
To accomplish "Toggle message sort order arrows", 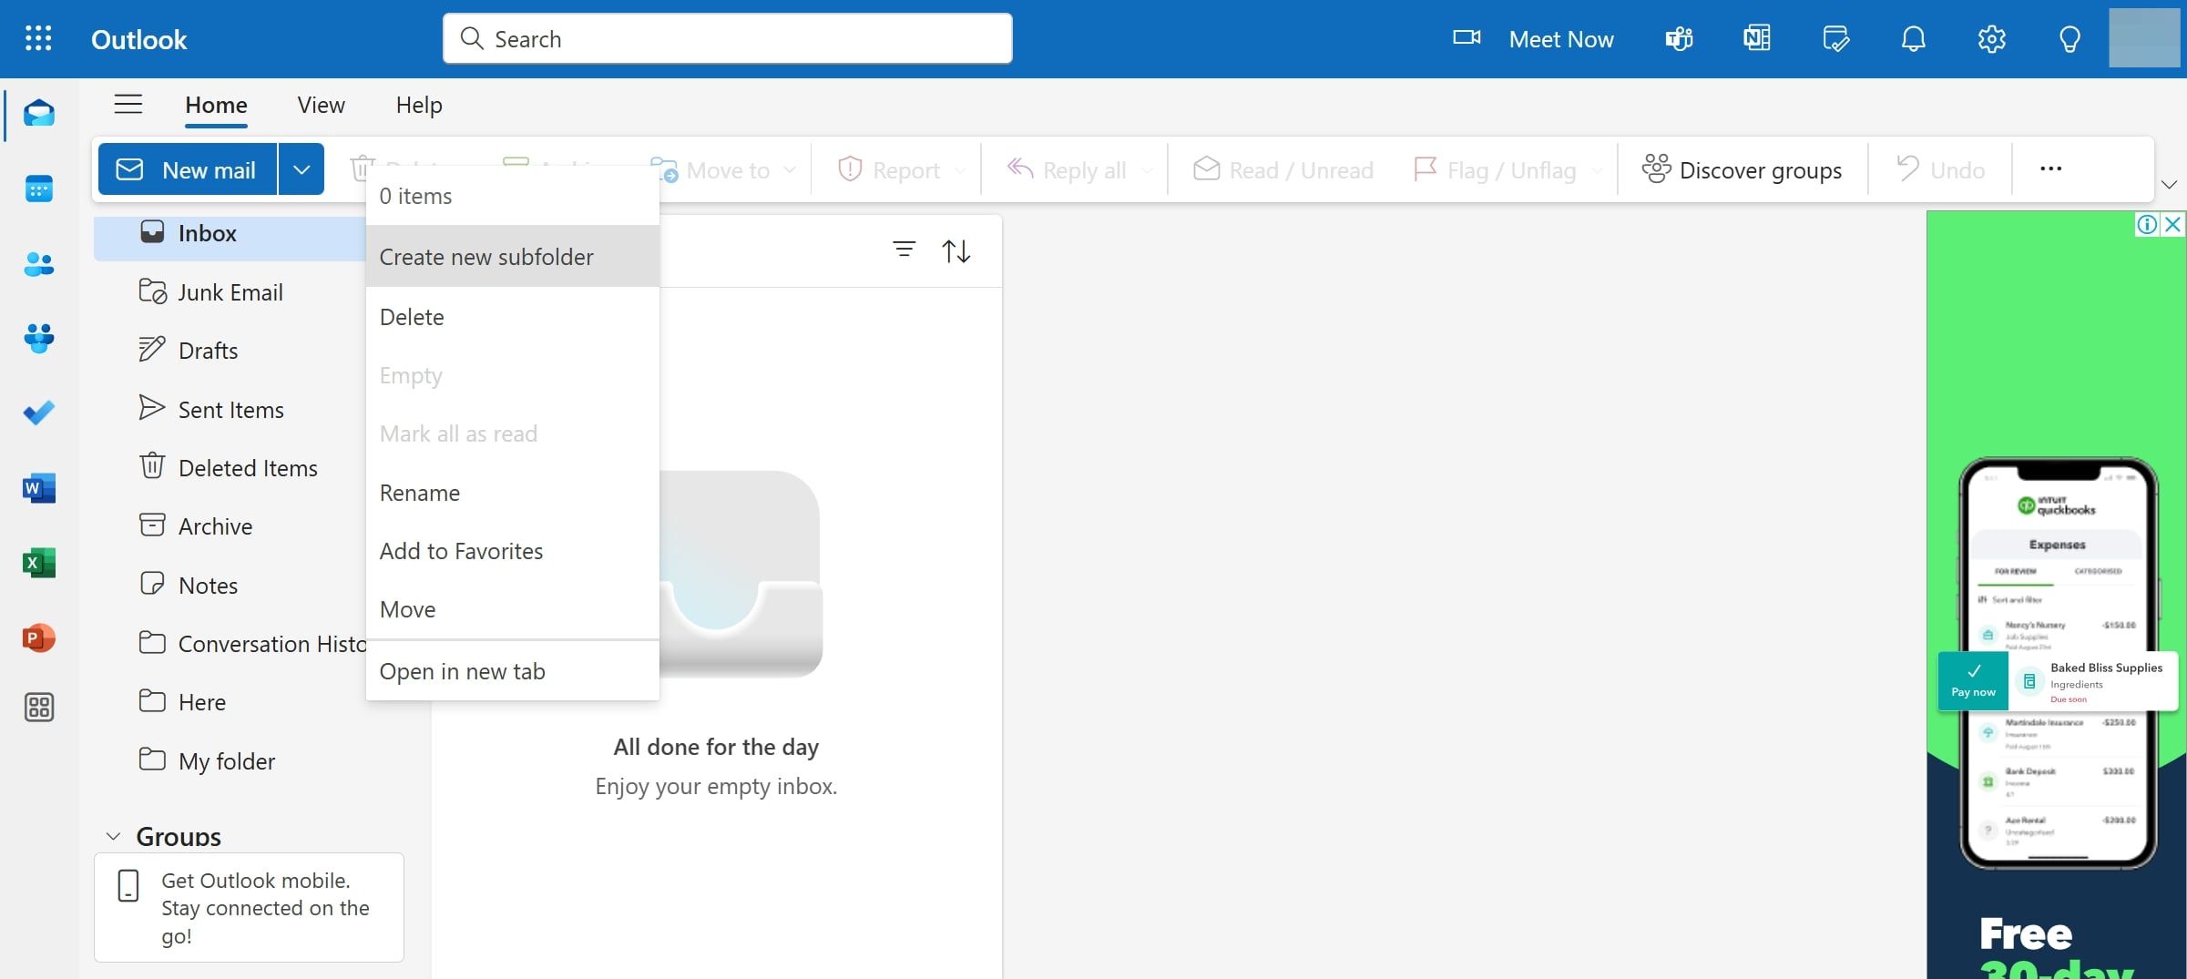I will (956, 250).
